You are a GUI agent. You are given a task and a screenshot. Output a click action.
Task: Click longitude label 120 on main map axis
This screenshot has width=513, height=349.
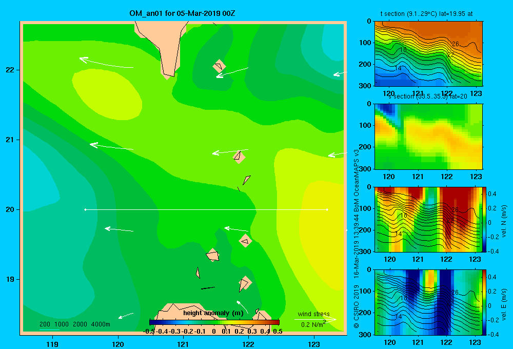[118, 344]
